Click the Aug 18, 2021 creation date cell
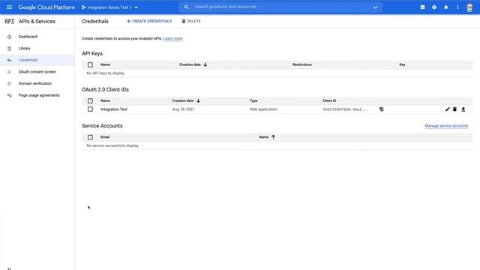This screenshot has width=480, height=270. (183, 109)
